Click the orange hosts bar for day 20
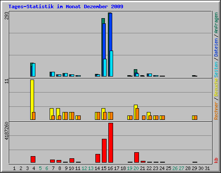221x173 pixels. [x=137, y=114]
